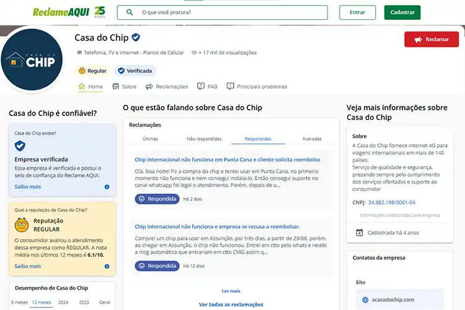Screen dimensions: 465x310
Task: Click '+ 17 mil de visualizações' text
Action: click(x=228, y=53)
